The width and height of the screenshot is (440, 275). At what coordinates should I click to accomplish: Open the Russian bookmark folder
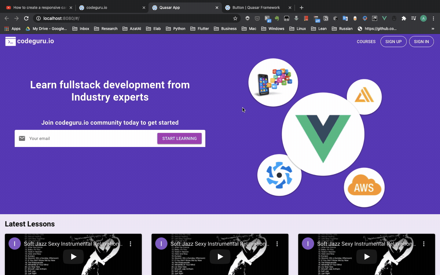(x=342, y=29)
